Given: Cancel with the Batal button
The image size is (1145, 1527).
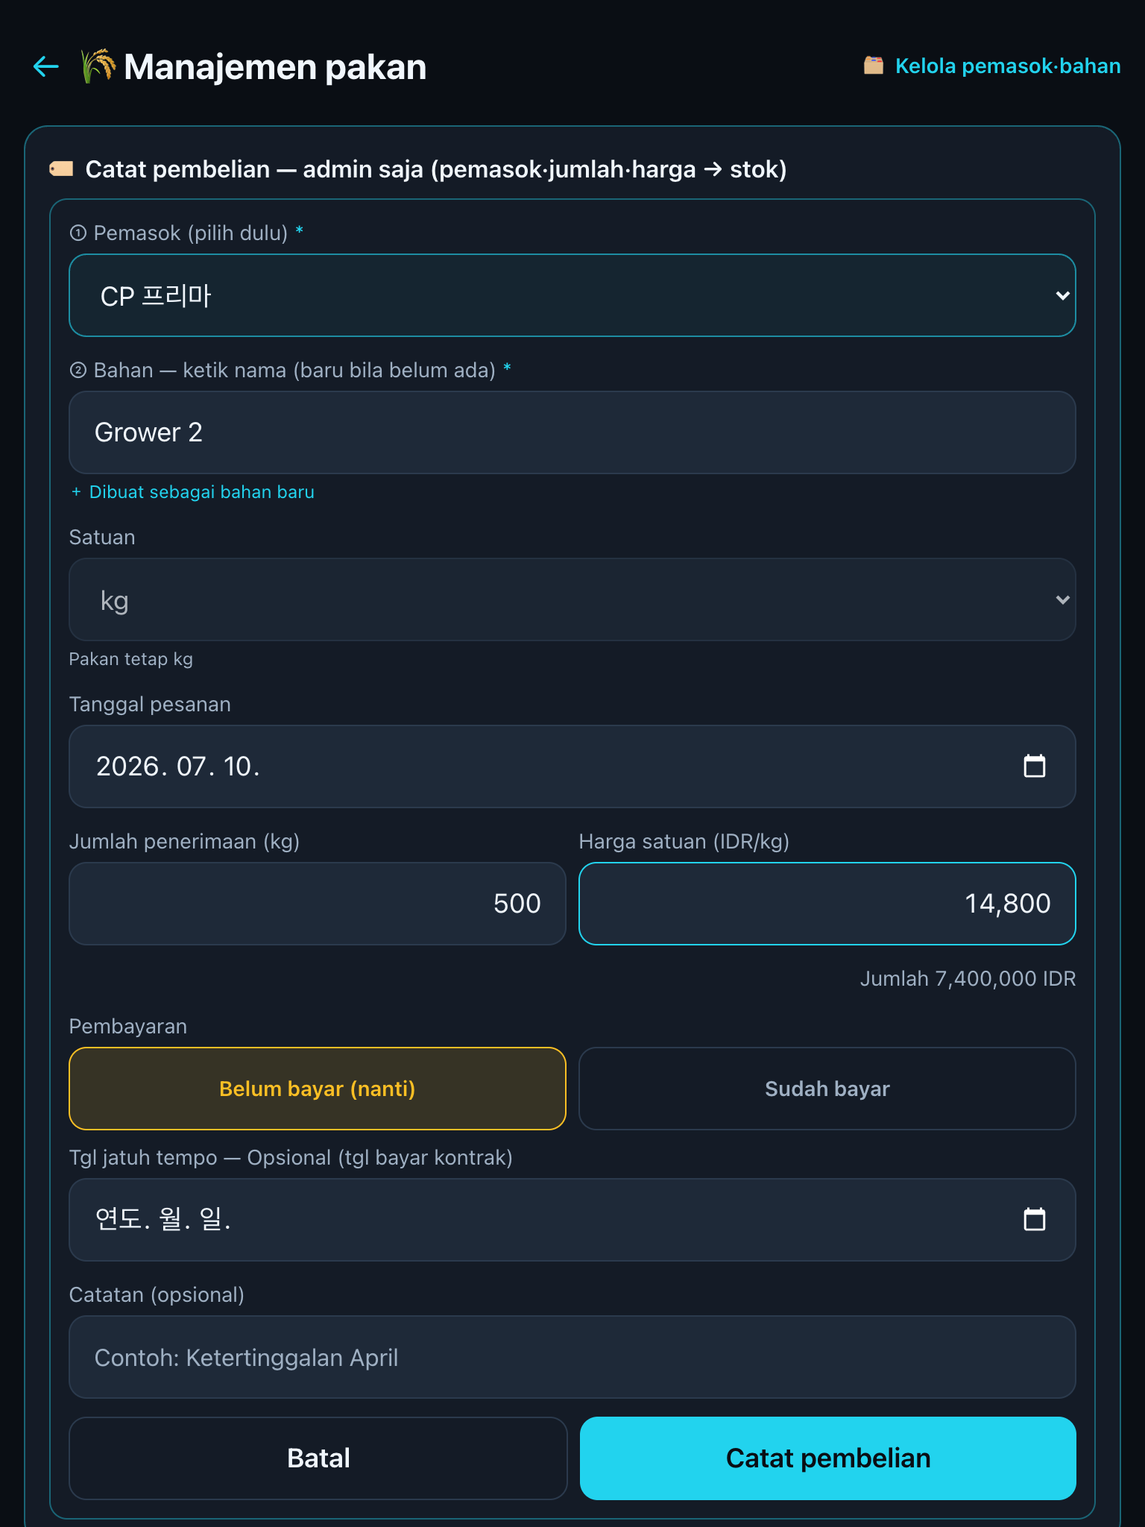Looking at the screenshot, I should pyautogui.click(x=318, y=1458).
